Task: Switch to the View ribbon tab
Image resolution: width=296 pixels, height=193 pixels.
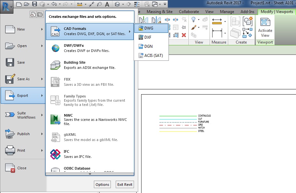Action: [x=209, y=12]
